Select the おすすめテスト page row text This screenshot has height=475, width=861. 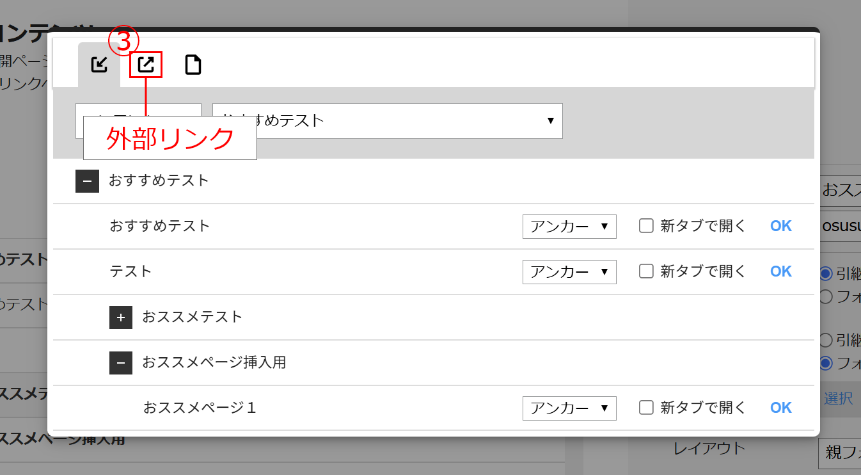(x=160, y=226)
